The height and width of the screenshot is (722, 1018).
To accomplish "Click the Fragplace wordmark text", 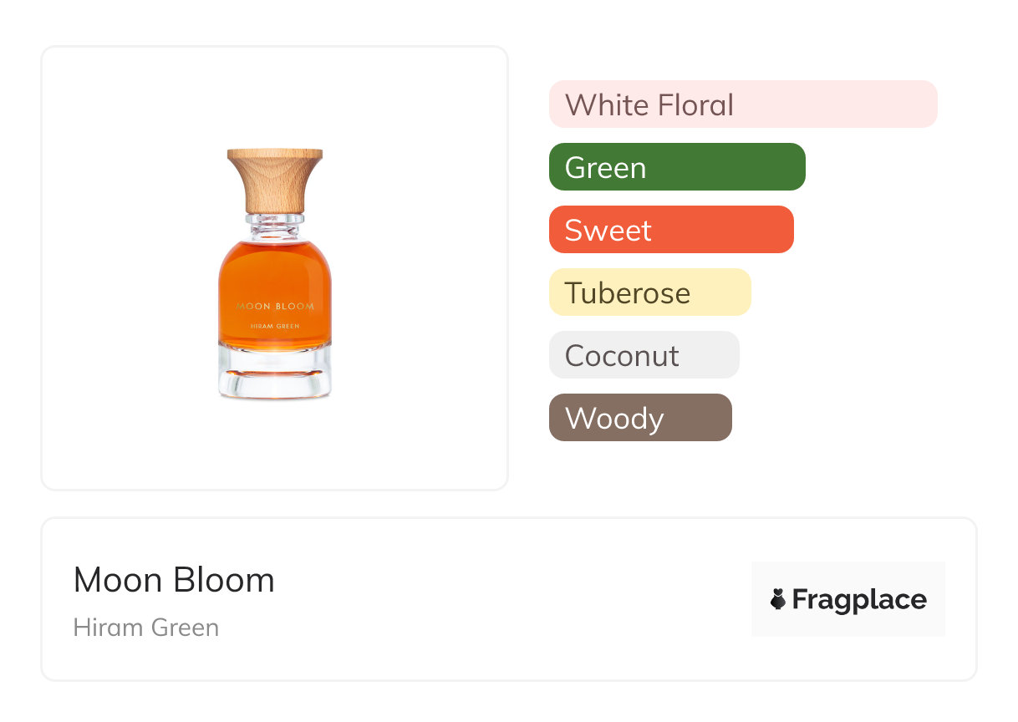I will pyautogui.click(x=859, y=600).
